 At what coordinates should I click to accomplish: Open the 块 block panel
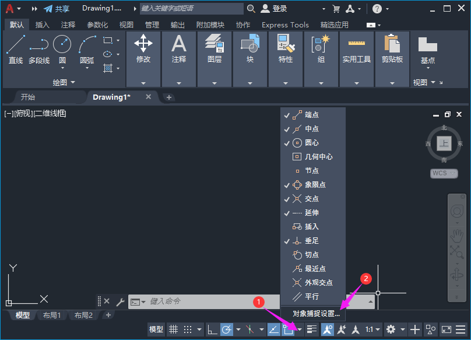click(x=250, y=59)
